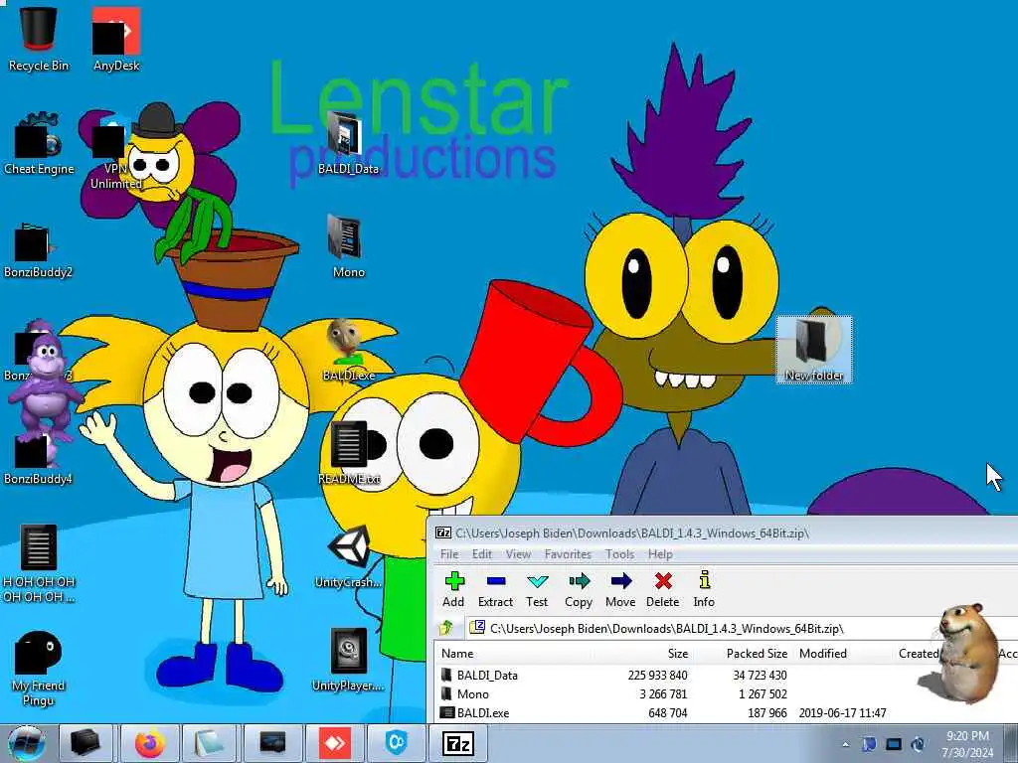Go up one folder level in 7-Zip

pyautogui.click(x=446, y=628)
